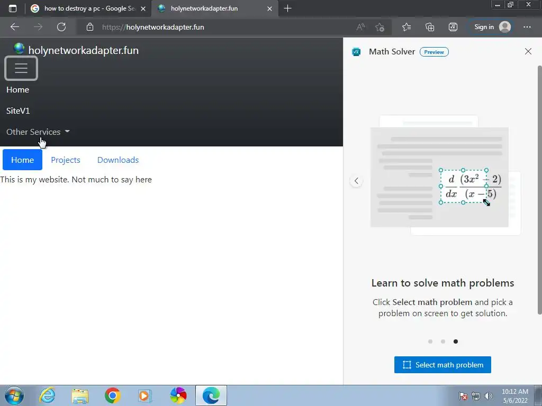Open Windows Explorer from taskbar
The height and width of the screenshot is (406, 542).
click(x=80, y=395)
